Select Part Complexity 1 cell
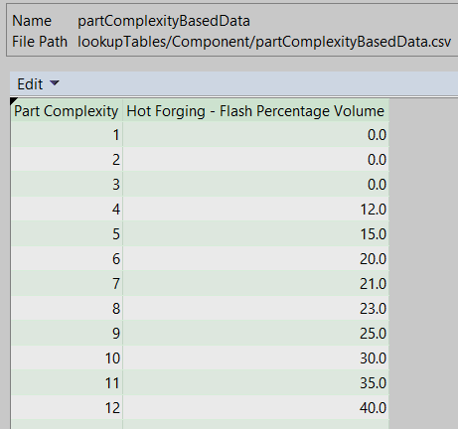The width and height of the screenshot is (458, 429). click(67, 134)
